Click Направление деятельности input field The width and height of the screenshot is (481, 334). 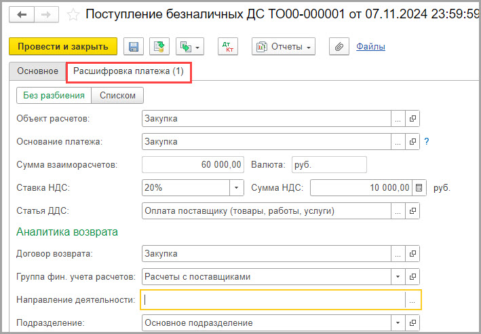coord(273,299)
